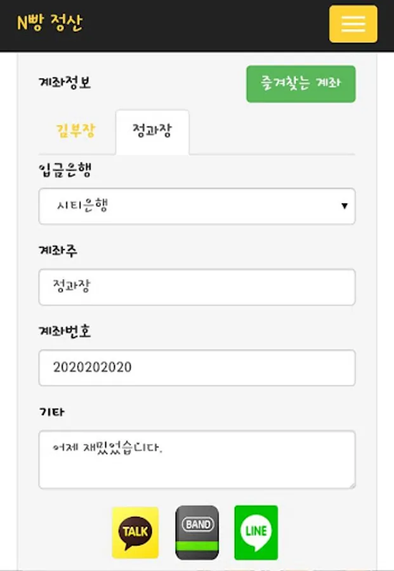Focus the 계좌주 field containing 정과장
The image size is (394, 571).
click(197, 287)
